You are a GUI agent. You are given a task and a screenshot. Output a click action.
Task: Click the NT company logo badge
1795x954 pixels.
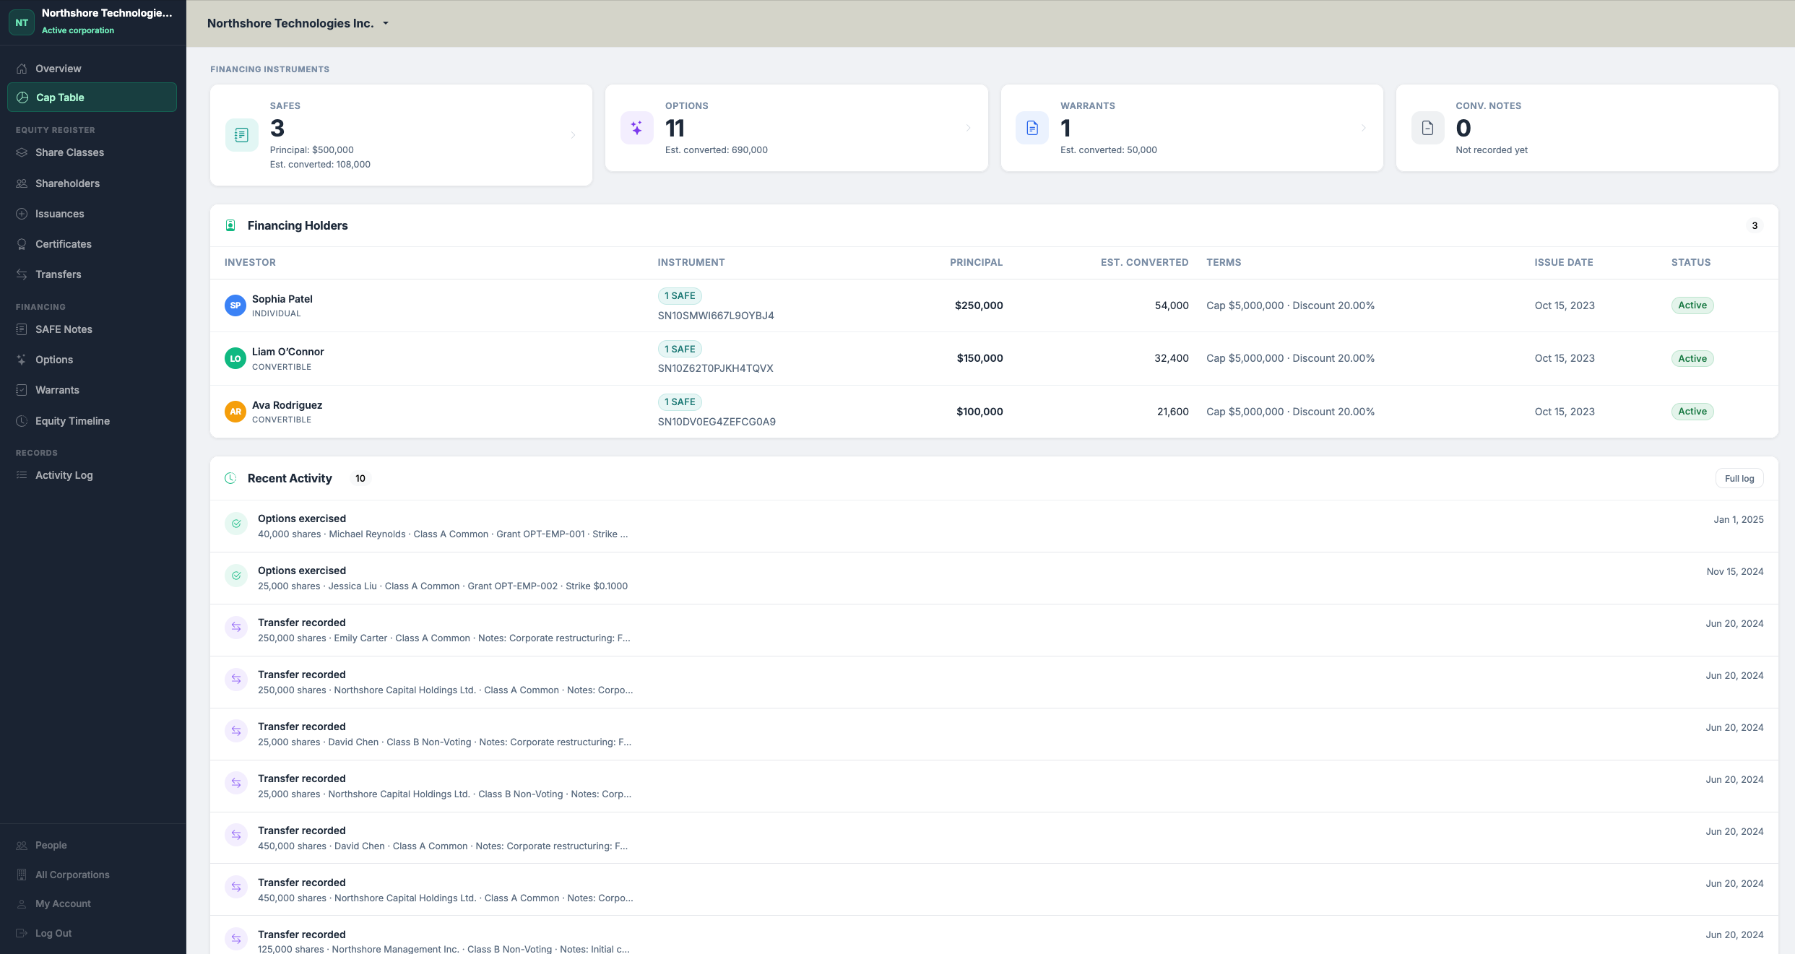point(22,22)
